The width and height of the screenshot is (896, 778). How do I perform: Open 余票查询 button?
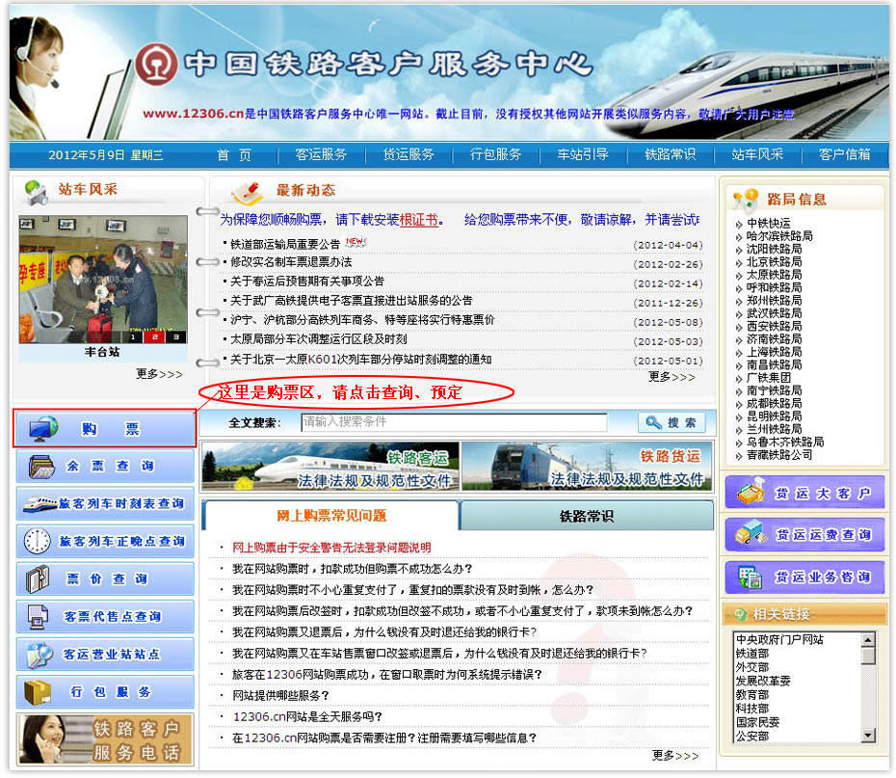(105, 467)
